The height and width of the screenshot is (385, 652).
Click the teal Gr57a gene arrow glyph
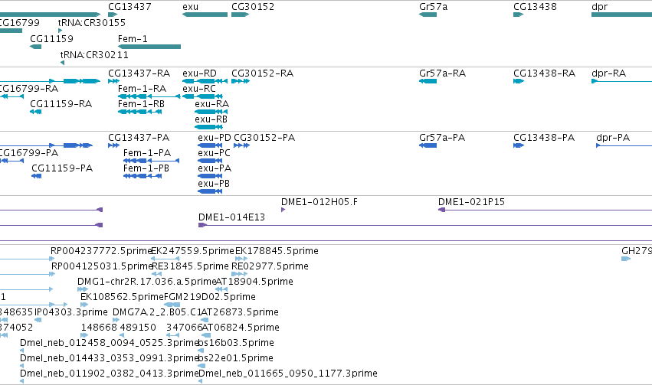[428, 15]
